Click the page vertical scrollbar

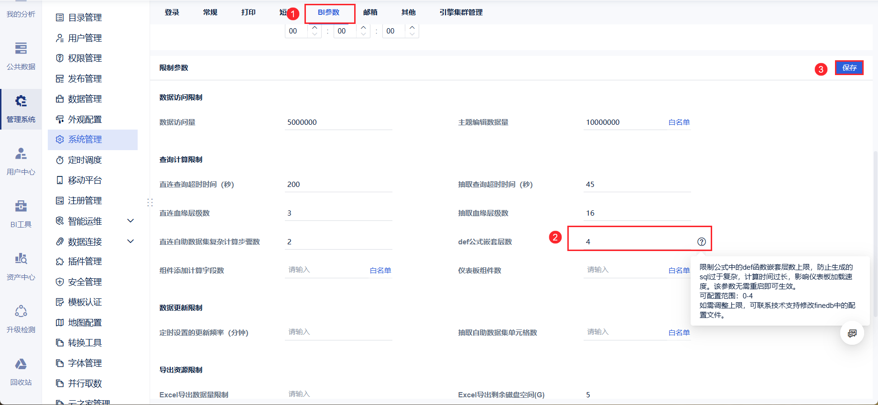point(875,233)
